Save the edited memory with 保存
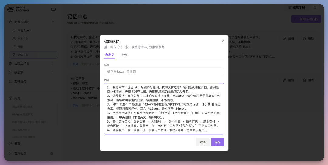The height and width of the screenshot is (165, 328). [217, 142]
